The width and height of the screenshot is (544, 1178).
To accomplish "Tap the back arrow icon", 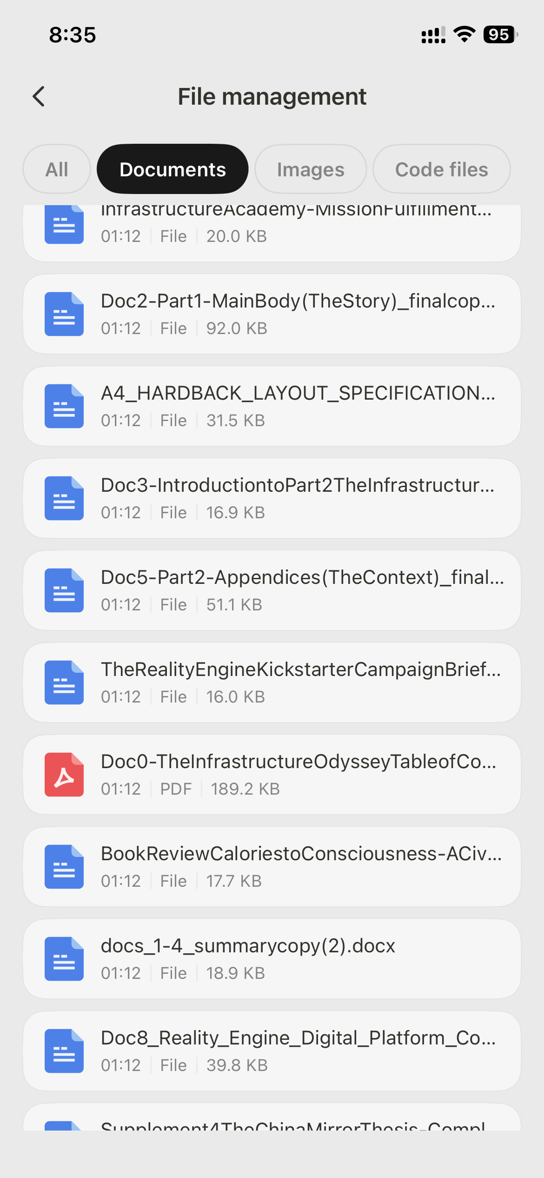I will pos(39,97).
